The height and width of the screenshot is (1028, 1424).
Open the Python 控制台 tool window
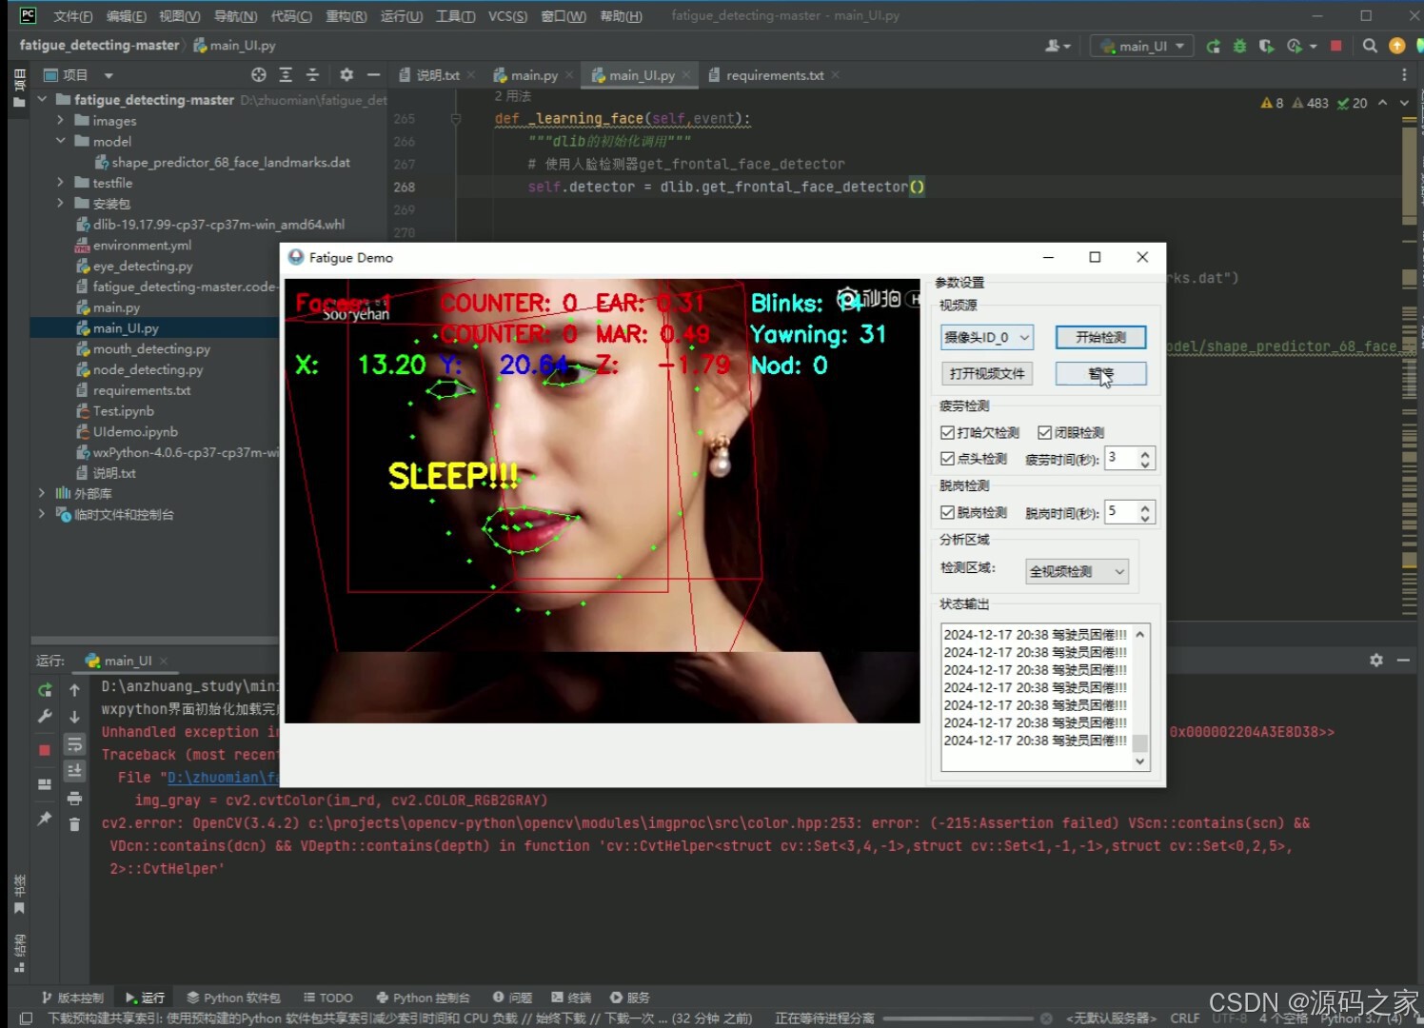coord(423,998)
